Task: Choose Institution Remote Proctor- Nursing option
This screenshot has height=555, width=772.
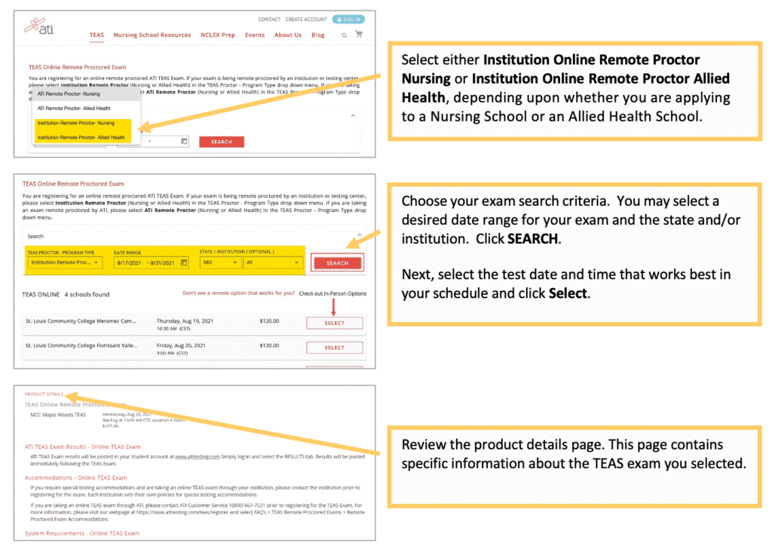Action: pos(76,122)
